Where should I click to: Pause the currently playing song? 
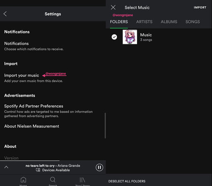[x=99, y=167]
